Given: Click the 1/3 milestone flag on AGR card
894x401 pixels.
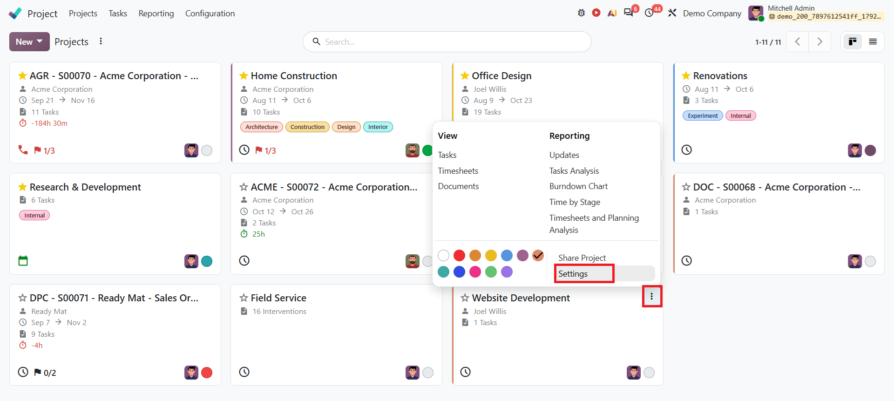Looking at the screenshot, I should click(x=44, y=150).
